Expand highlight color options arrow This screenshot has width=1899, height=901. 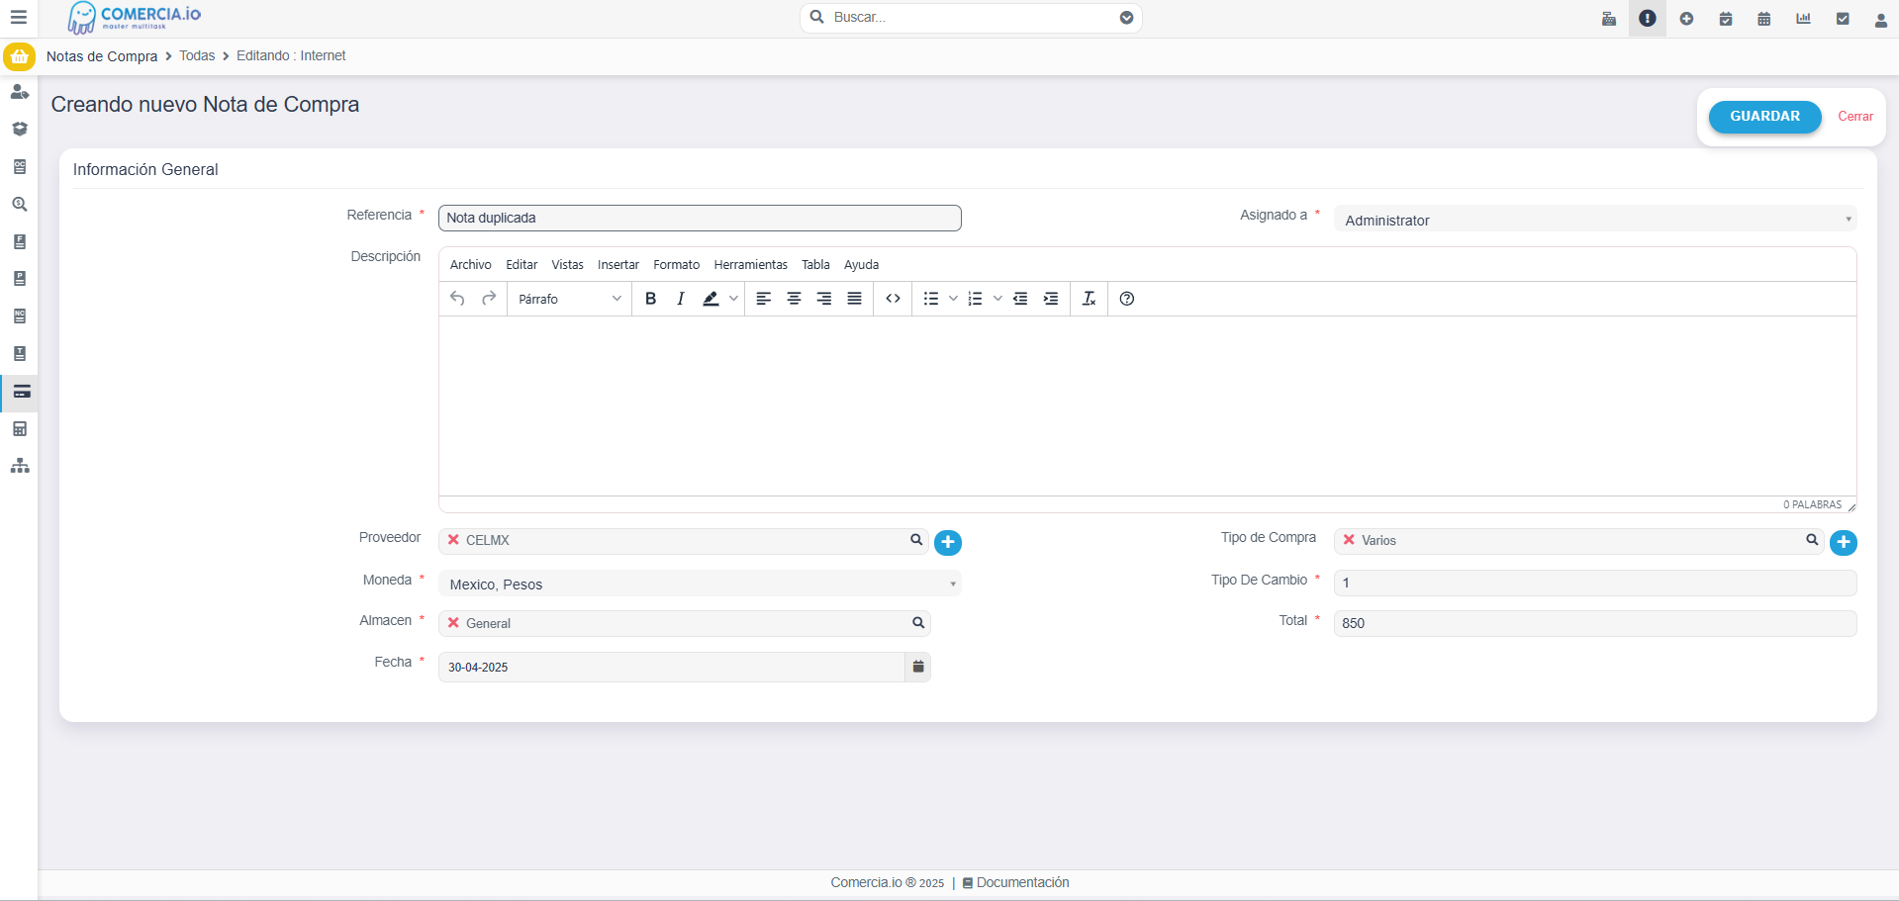point(733,299)
